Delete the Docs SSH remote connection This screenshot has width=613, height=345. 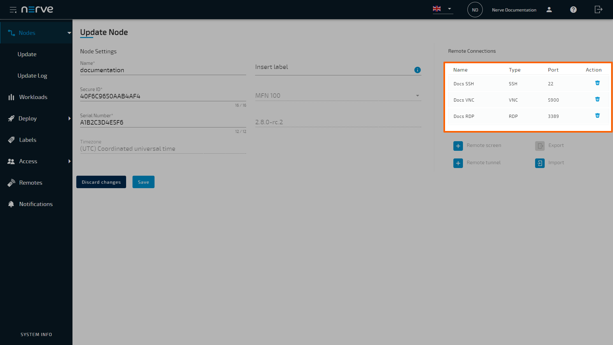pos(597,83)
